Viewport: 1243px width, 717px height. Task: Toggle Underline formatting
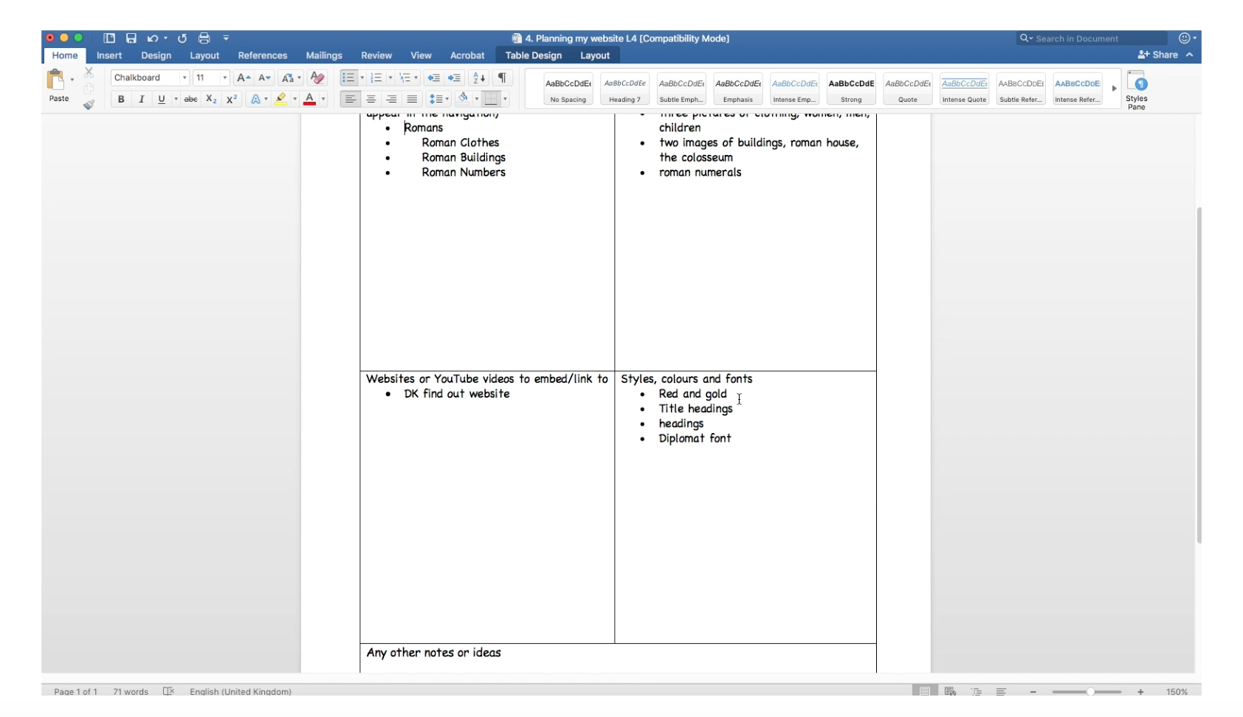(162, 99)
